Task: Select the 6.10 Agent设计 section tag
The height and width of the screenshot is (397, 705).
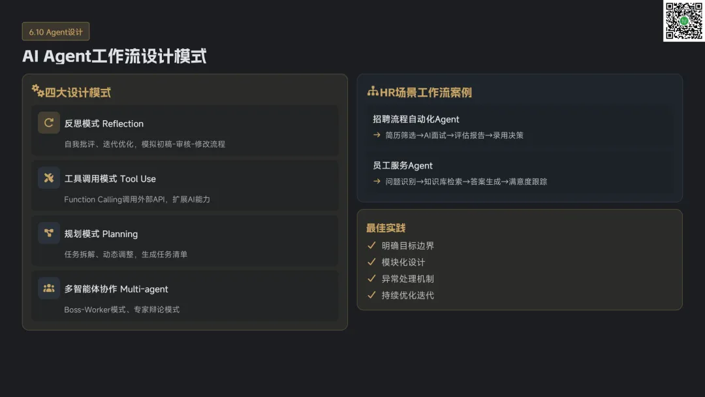Action: click(55, 32)
